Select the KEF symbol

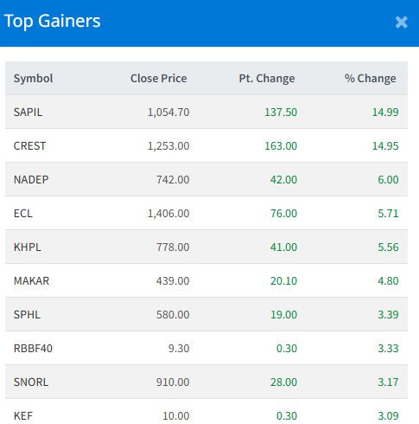23,415
